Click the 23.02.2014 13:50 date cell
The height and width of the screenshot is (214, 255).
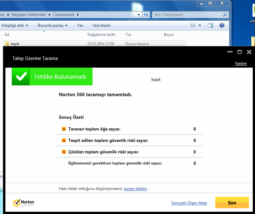(101, 44)
